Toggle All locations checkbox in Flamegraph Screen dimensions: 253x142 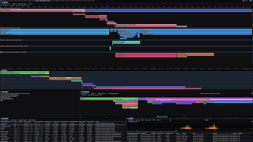(81, 93)
